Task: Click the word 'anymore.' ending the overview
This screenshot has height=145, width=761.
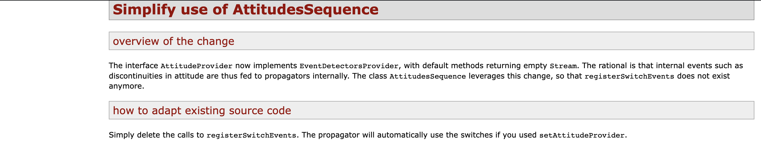Action: pyautogui.click(x=126, y=86)
